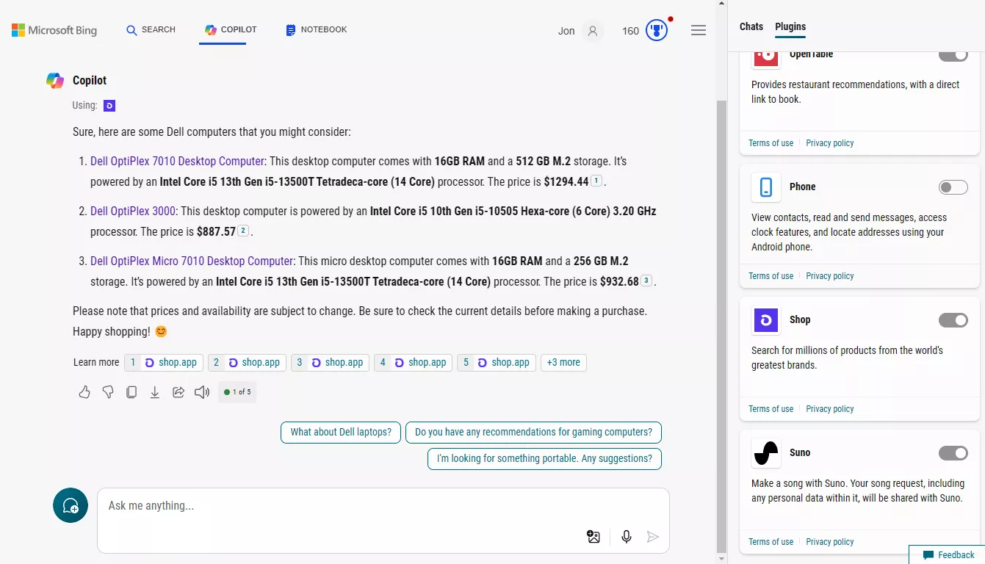
Task: Open Phone plugin Terms of use
Action: (x=771, y=276)
